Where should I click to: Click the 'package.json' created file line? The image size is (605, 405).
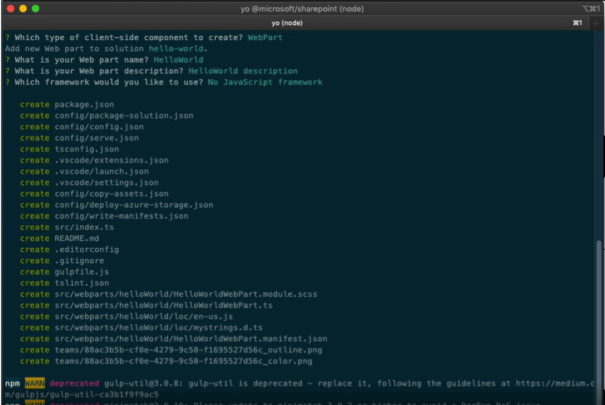coord(84,105)
